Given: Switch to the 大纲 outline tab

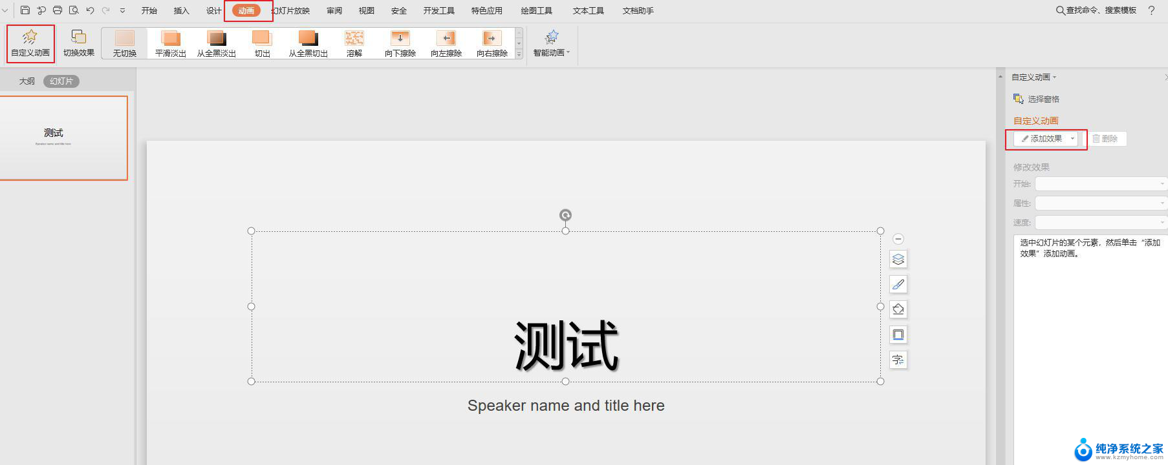Looking at the screenshot, I should (27, 81).
